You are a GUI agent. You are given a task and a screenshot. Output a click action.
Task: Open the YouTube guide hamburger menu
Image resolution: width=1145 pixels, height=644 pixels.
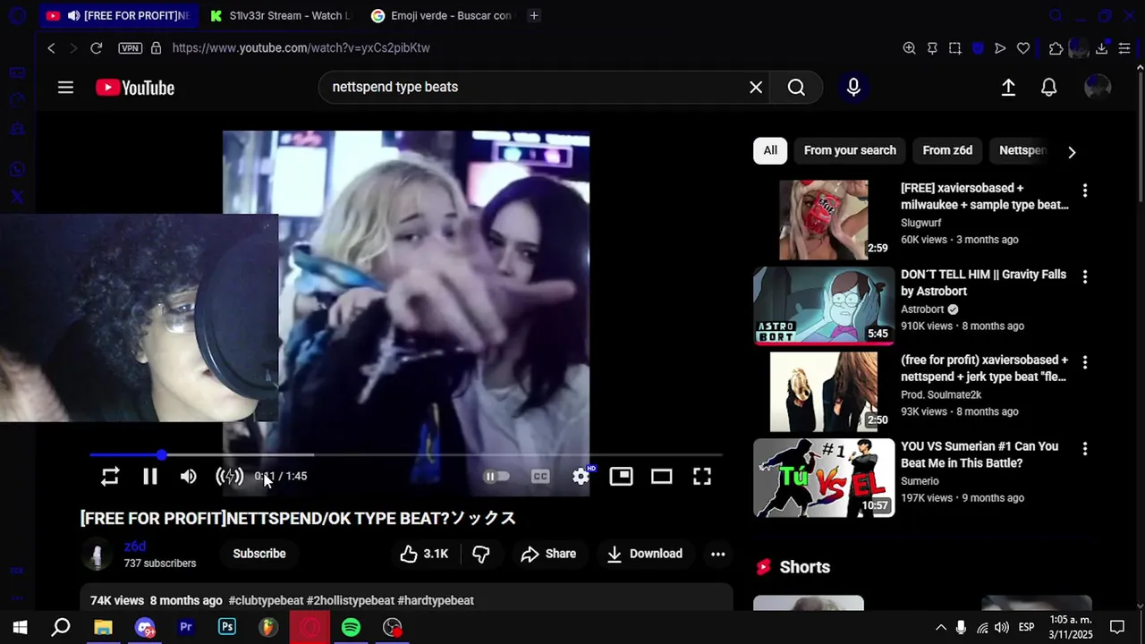click(65, 88)
